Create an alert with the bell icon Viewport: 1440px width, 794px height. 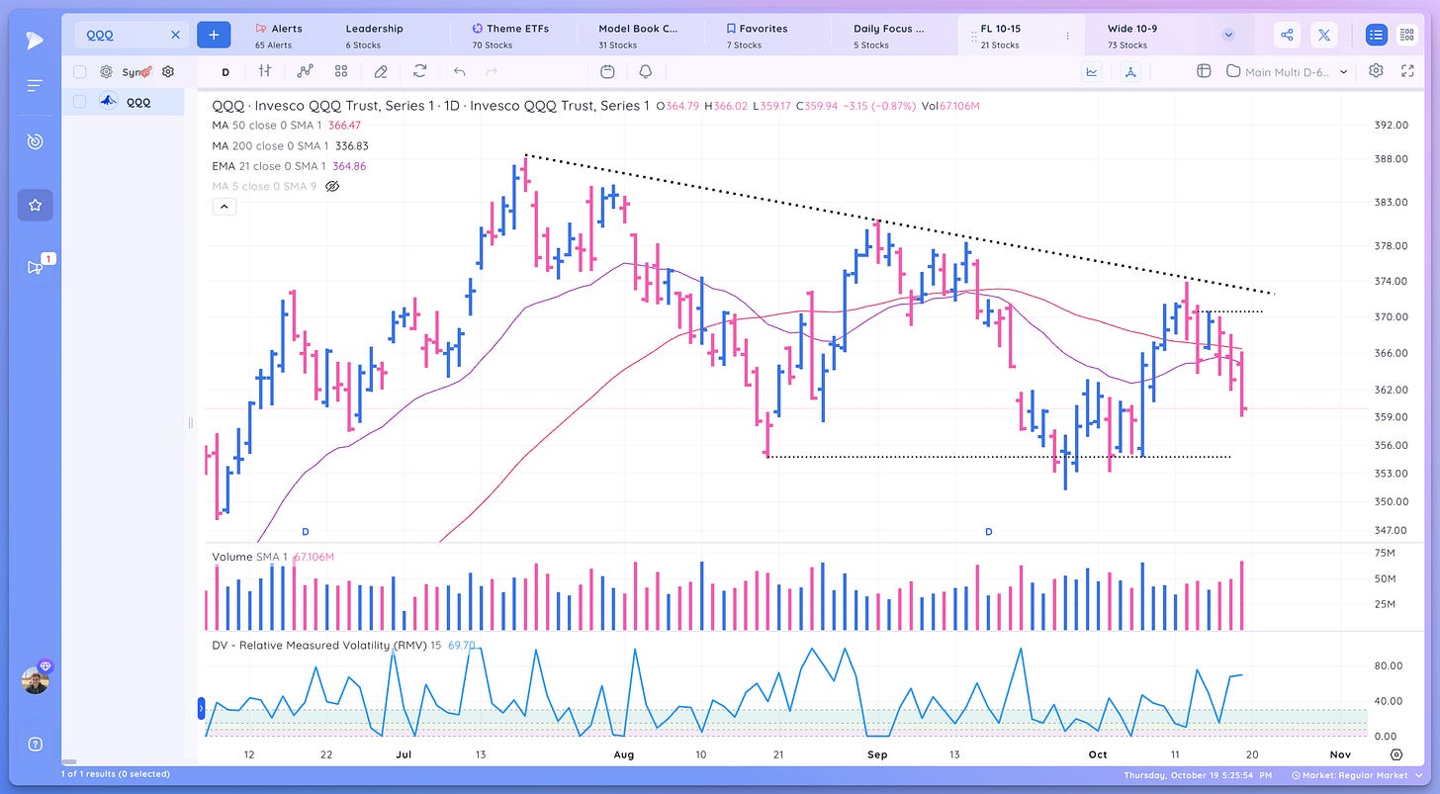pos(646,71)
